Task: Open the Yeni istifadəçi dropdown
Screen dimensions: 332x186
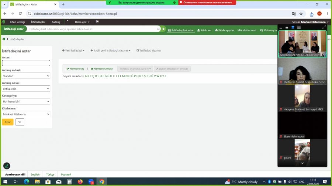Action: click(73, 50)
